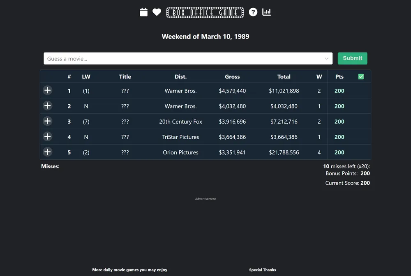Submit the movie guess
The width and height of the screenshot is (411, 276).
[x=352, y=58]
